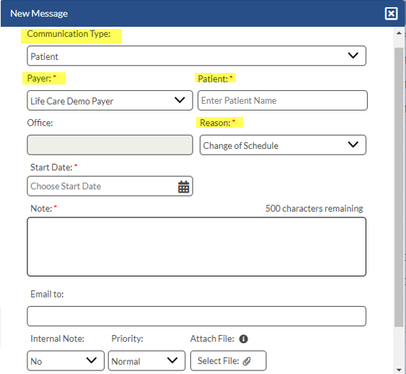Click the vertical scrollbar thumb
406x374 pixels.
[399, 187]
